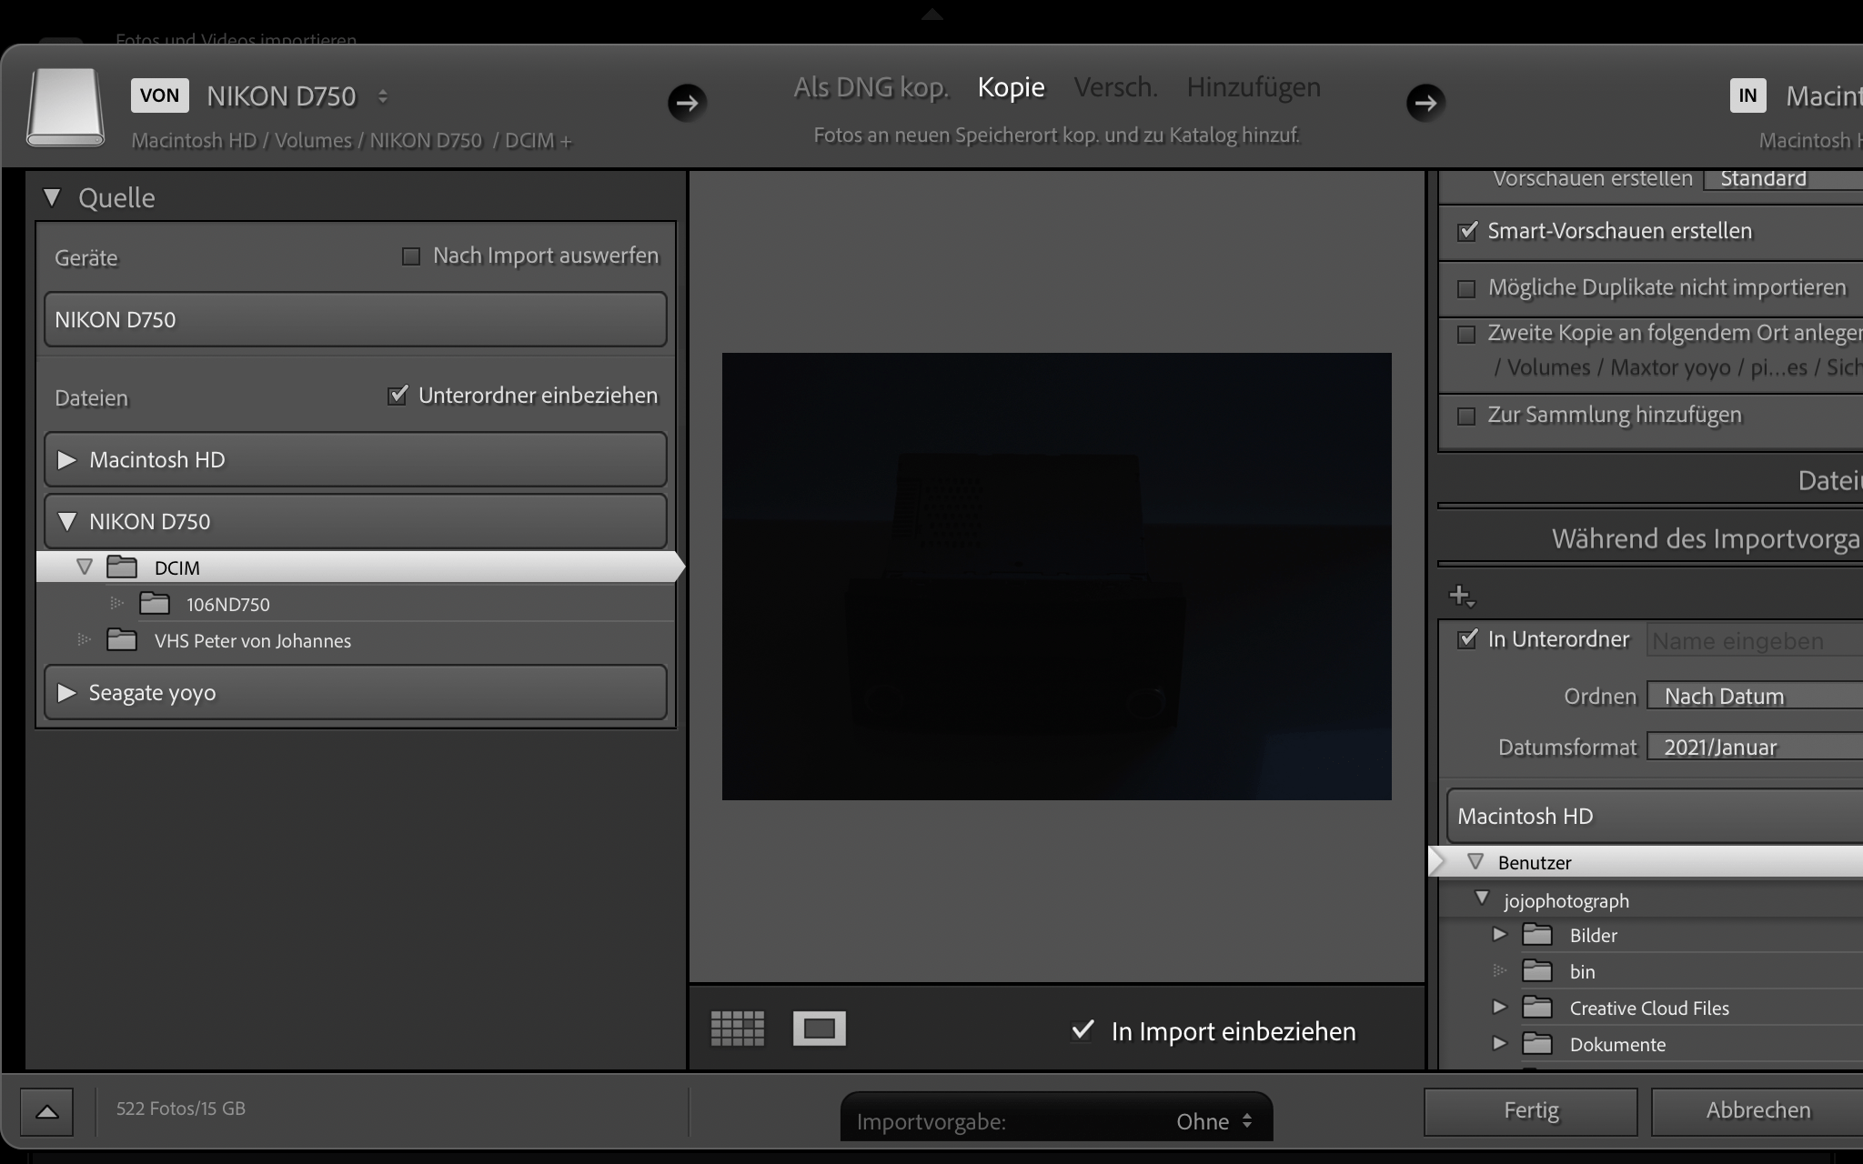The image size is (1863, 1164).
Task: Disable Smart-Vorschauen erstellen
Action: [x=1468, y=231]
